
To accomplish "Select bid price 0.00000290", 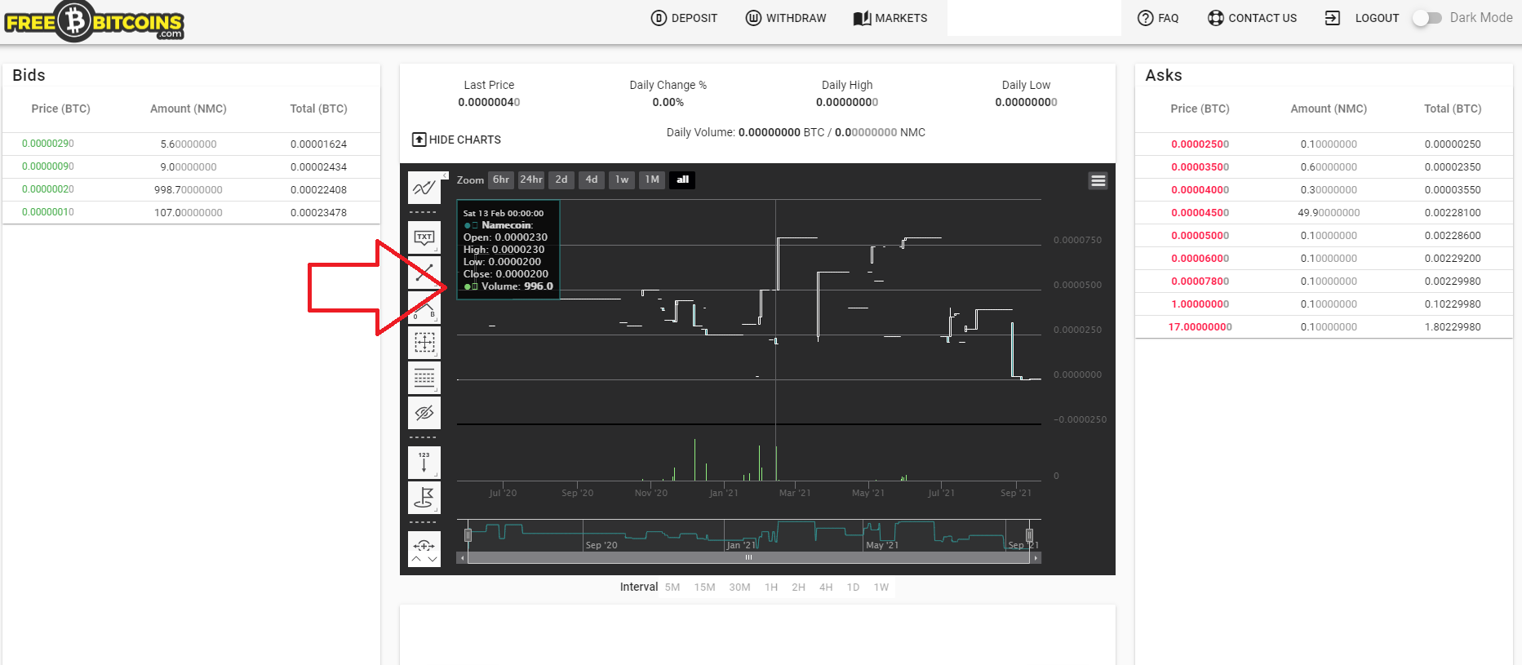I will tap(48, 144).
